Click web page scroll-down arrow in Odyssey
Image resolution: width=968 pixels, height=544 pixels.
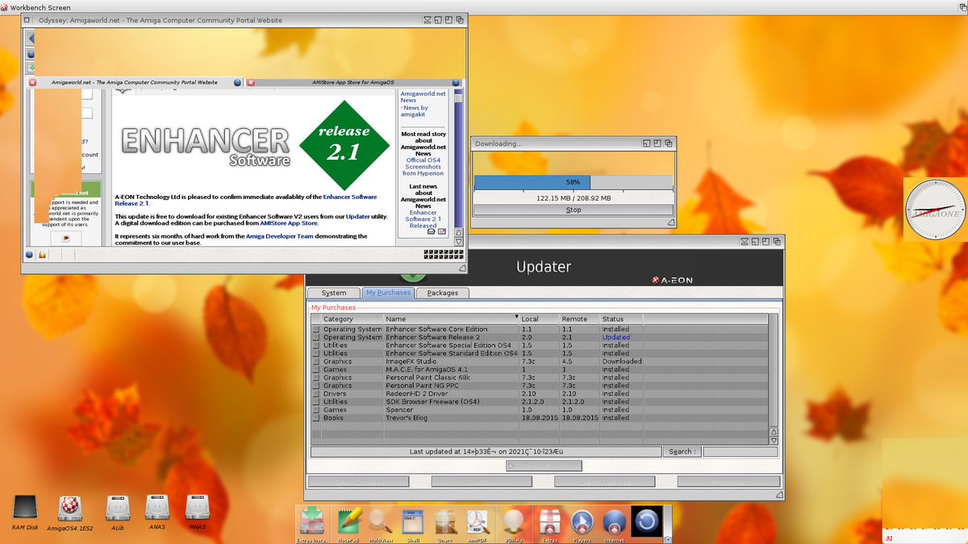click(x=460, y=241)
